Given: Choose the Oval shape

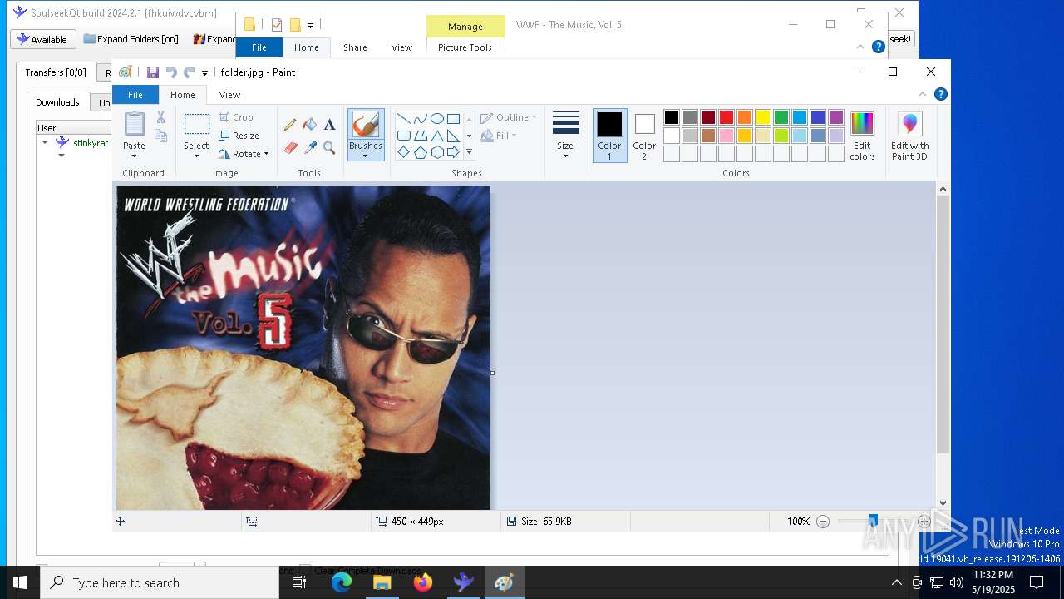Looking at the screenshot, I should coord(436,118).
